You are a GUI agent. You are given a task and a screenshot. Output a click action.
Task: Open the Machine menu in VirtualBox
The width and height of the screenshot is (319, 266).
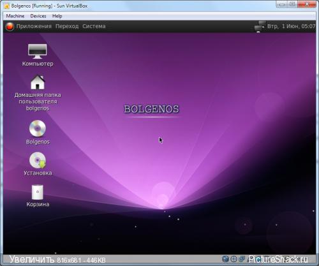(x=15, y=16)
